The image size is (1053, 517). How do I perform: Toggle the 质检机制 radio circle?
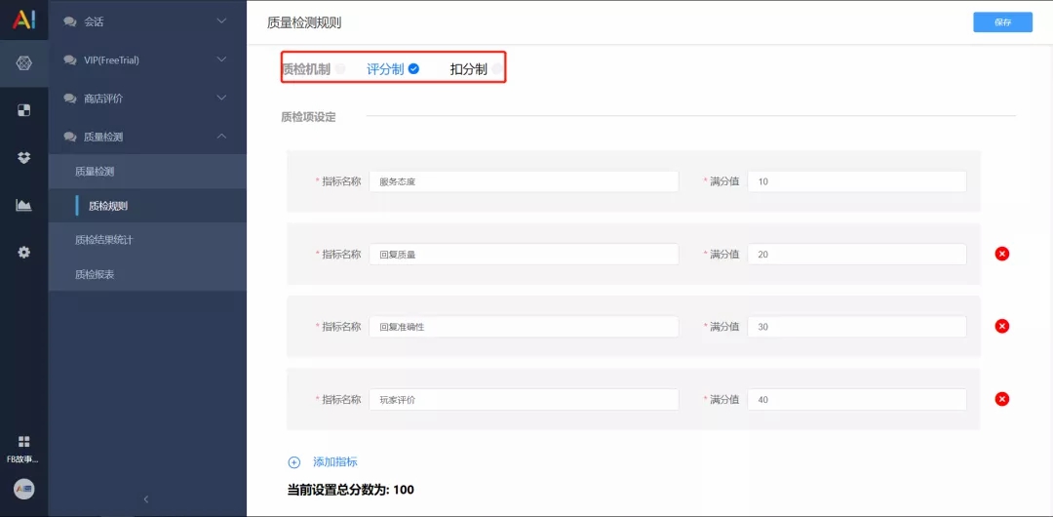point(340,68)
